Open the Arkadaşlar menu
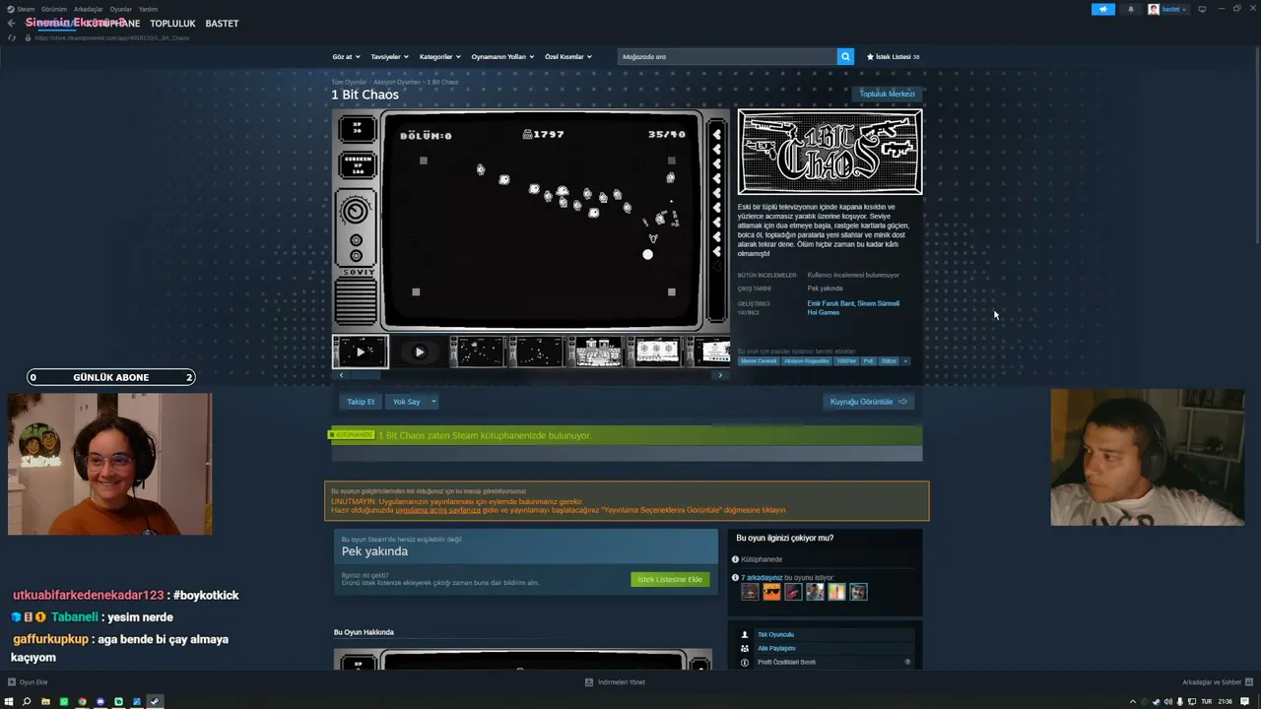The width and height of the screenshot is (1261, 709). click(x=89, y=9)
